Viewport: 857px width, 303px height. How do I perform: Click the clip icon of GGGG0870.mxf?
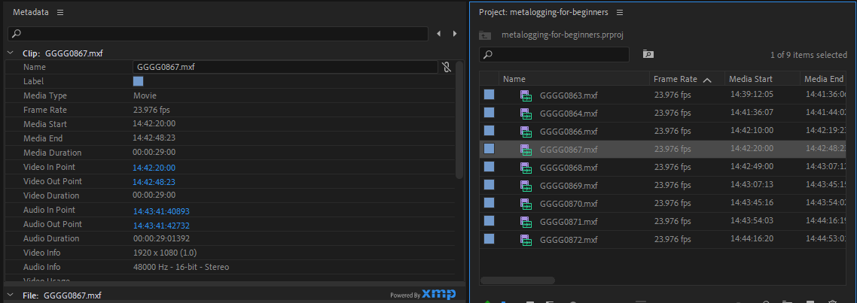526,204
